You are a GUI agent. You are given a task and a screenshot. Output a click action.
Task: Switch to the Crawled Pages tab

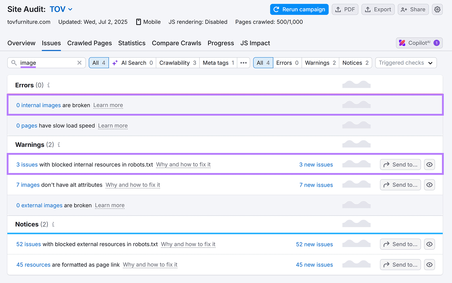tap(89, 43)
